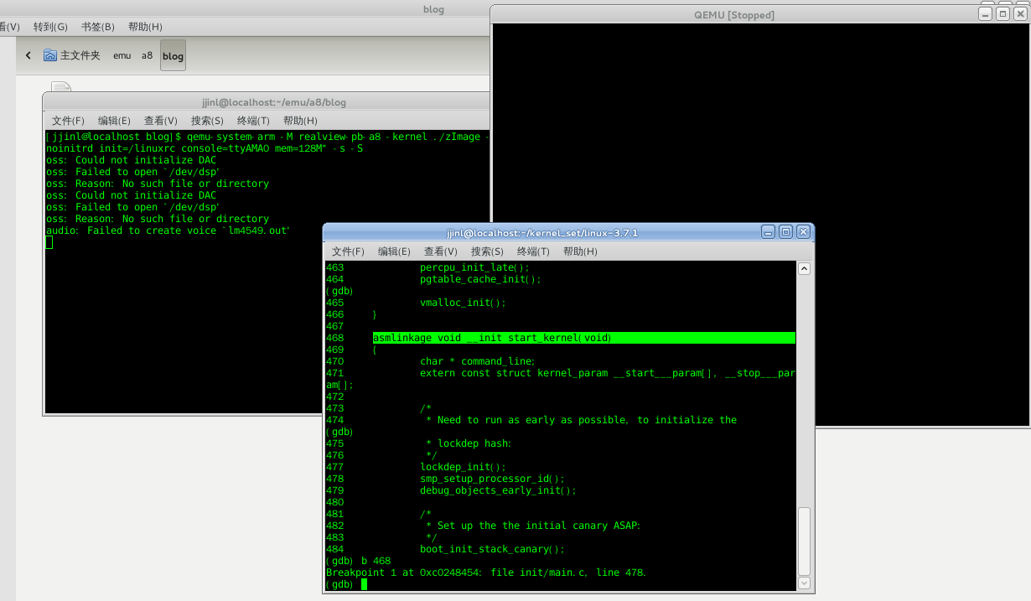Open 书签(B) menu in file manager

click(x=97, y=27)
